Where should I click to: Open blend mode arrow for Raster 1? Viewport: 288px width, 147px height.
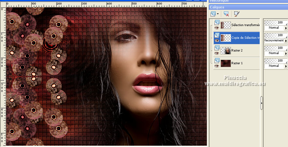286,66
